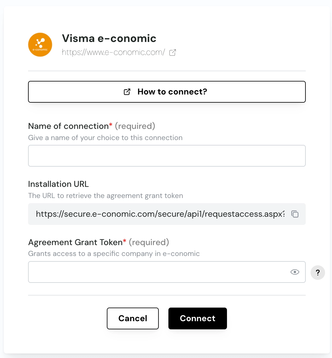Click hint about retrieving agreement grant token
Viewport: 332px width, 358px height.
pos(106,196)
